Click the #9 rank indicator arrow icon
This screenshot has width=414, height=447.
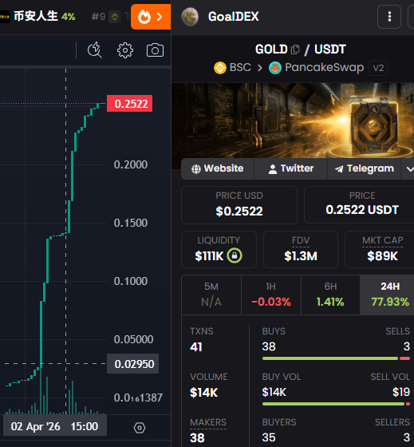[115, 17]
